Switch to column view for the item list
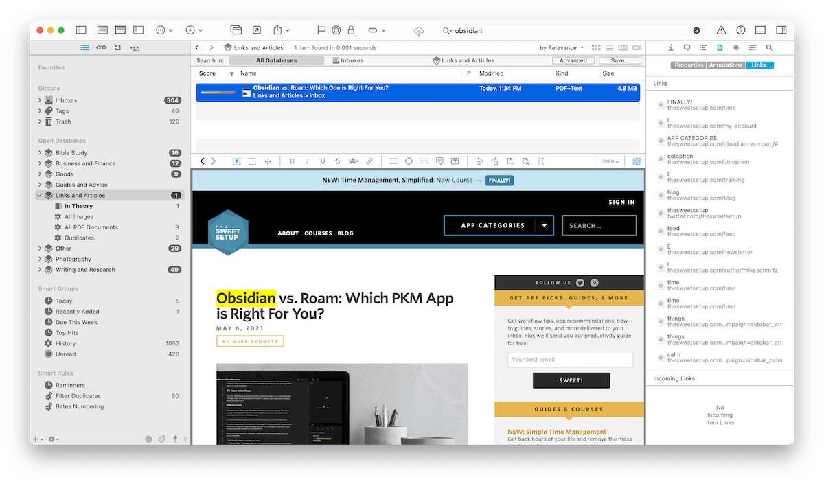 pyautogui.click(x=622, y=48)
